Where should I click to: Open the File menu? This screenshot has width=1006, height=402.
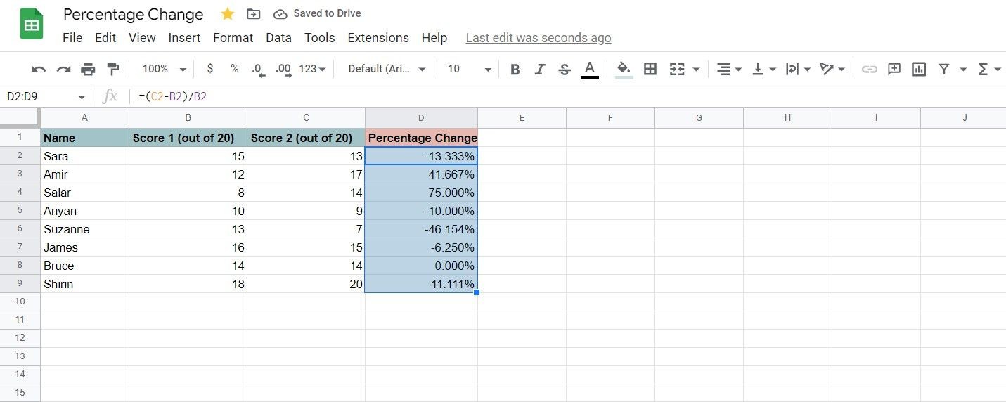tap(72, 38)
